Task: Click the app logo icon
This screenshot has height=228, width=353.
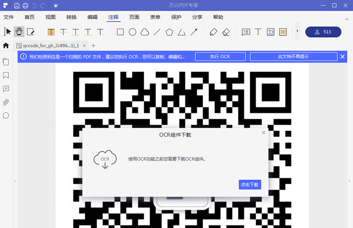Action: [x=5, y=5]
